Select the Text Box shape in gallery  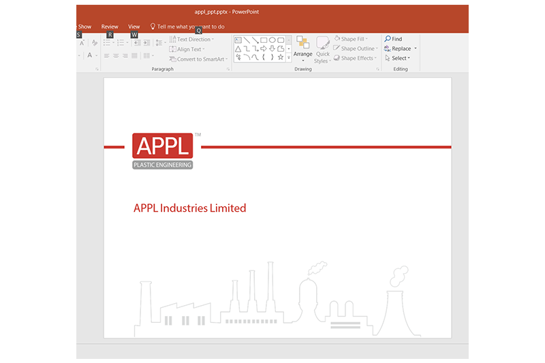click(238, 40)
